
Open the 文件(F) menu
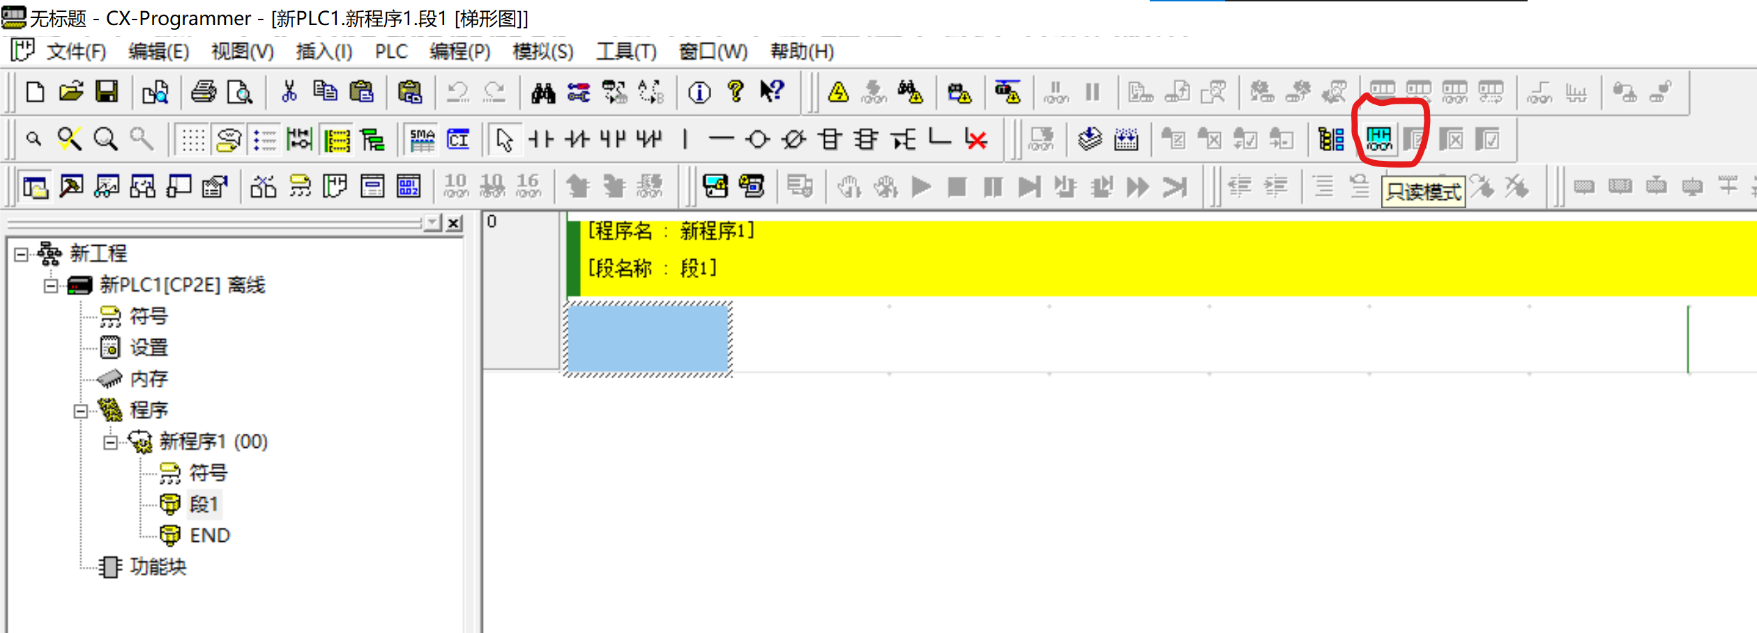[75, 52]
